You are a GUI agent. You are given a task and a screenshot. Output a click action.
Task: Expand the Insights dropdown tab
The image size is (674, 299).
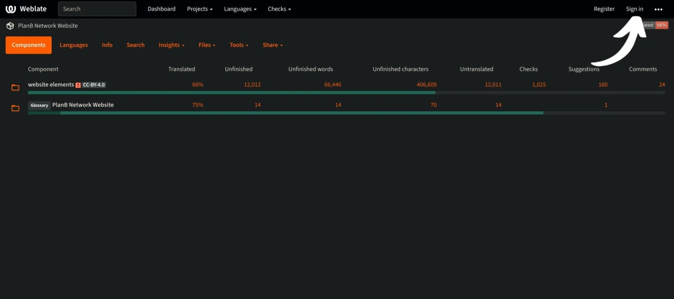coord(172,45)
